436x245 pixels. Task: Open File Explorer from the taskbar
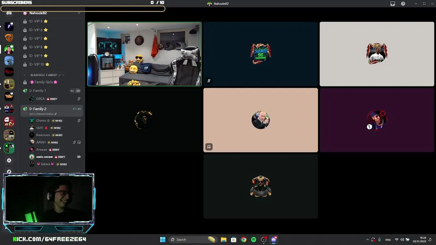pyautogui.click(x=223, y=240)
